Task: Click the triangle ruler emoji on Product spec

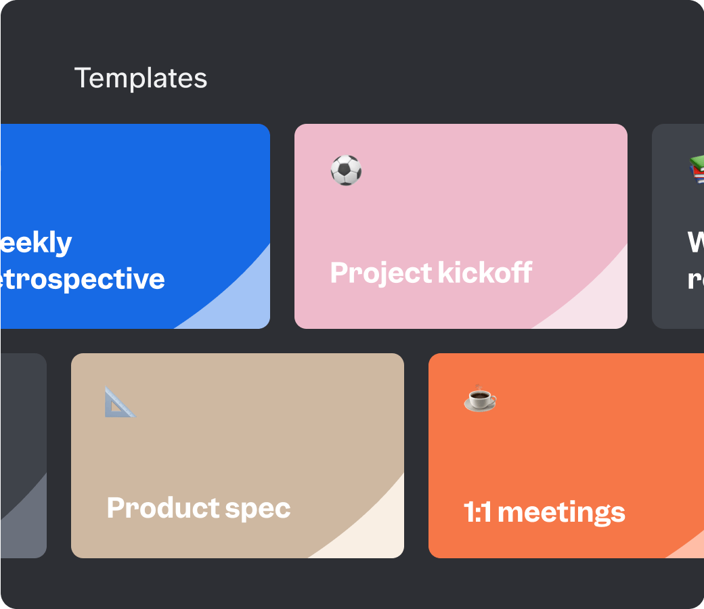Action: 119,401
